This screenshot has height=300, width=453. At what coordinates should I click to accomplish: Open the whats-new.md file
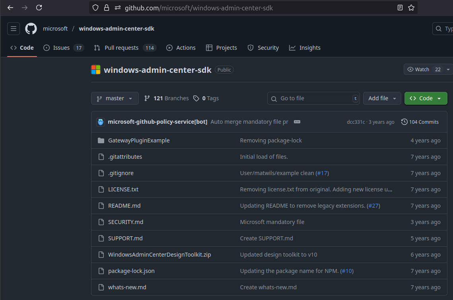tap(127, 287)
